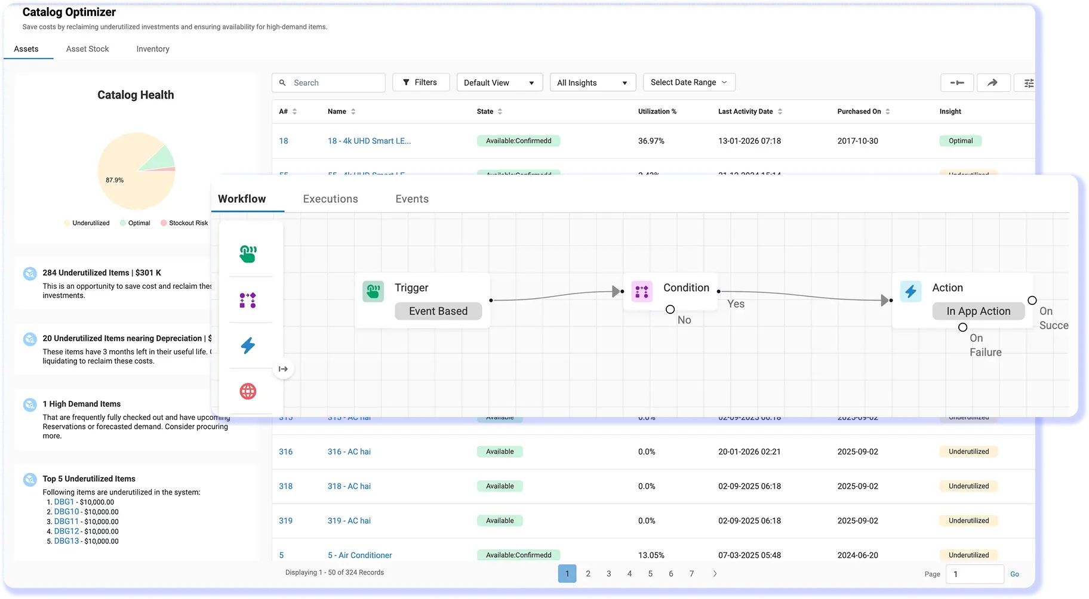Switch to the Inventory tab

[x=153, y=49]
